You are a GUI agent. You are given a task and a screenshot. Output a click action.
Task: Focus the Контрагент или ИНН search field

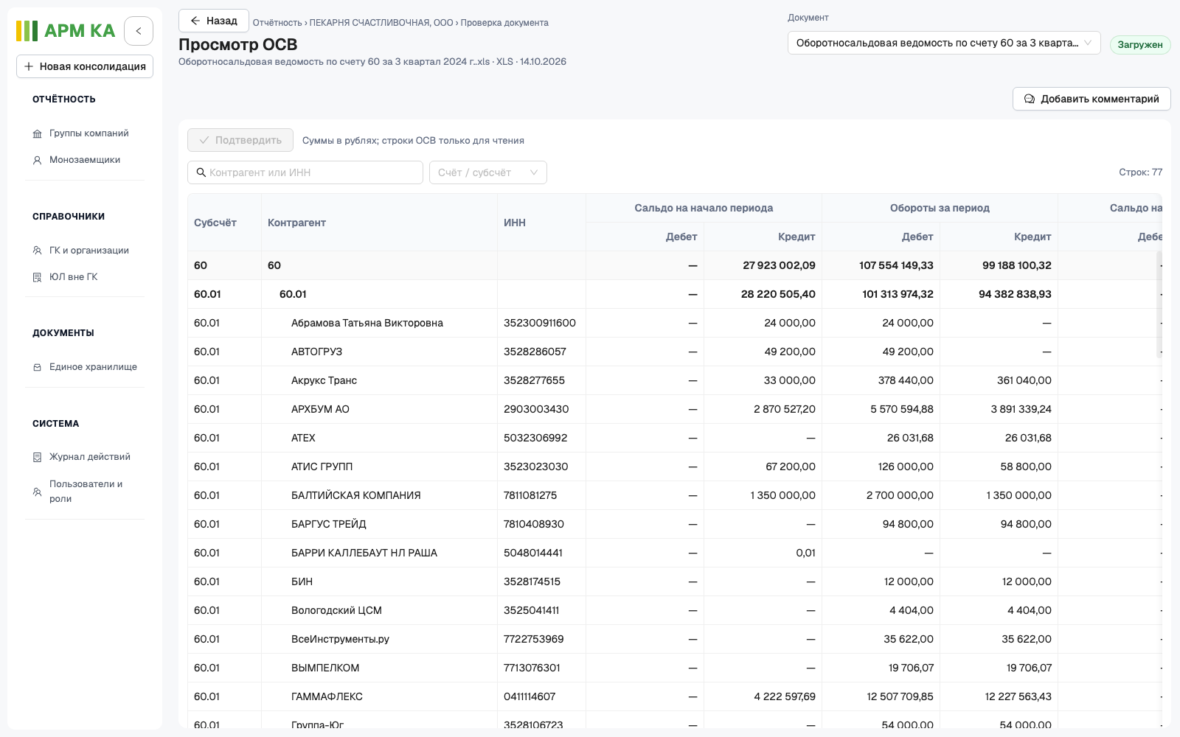(305, 172)
